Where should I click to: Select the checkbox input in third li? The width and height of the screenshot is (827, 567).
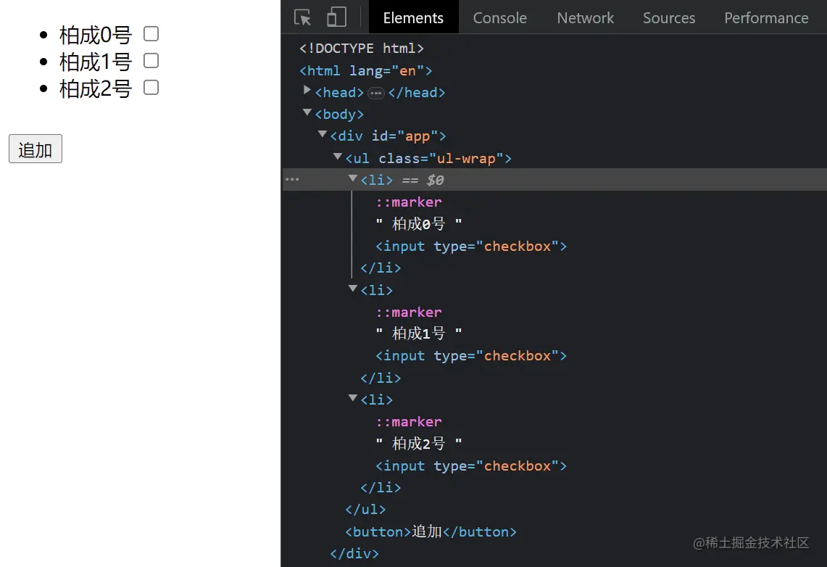471,466
